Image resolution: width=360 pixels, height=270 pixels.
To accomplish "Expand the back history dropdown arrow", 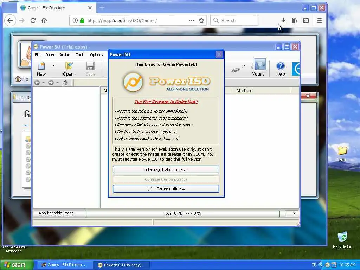I will click(x=43, y=83).
